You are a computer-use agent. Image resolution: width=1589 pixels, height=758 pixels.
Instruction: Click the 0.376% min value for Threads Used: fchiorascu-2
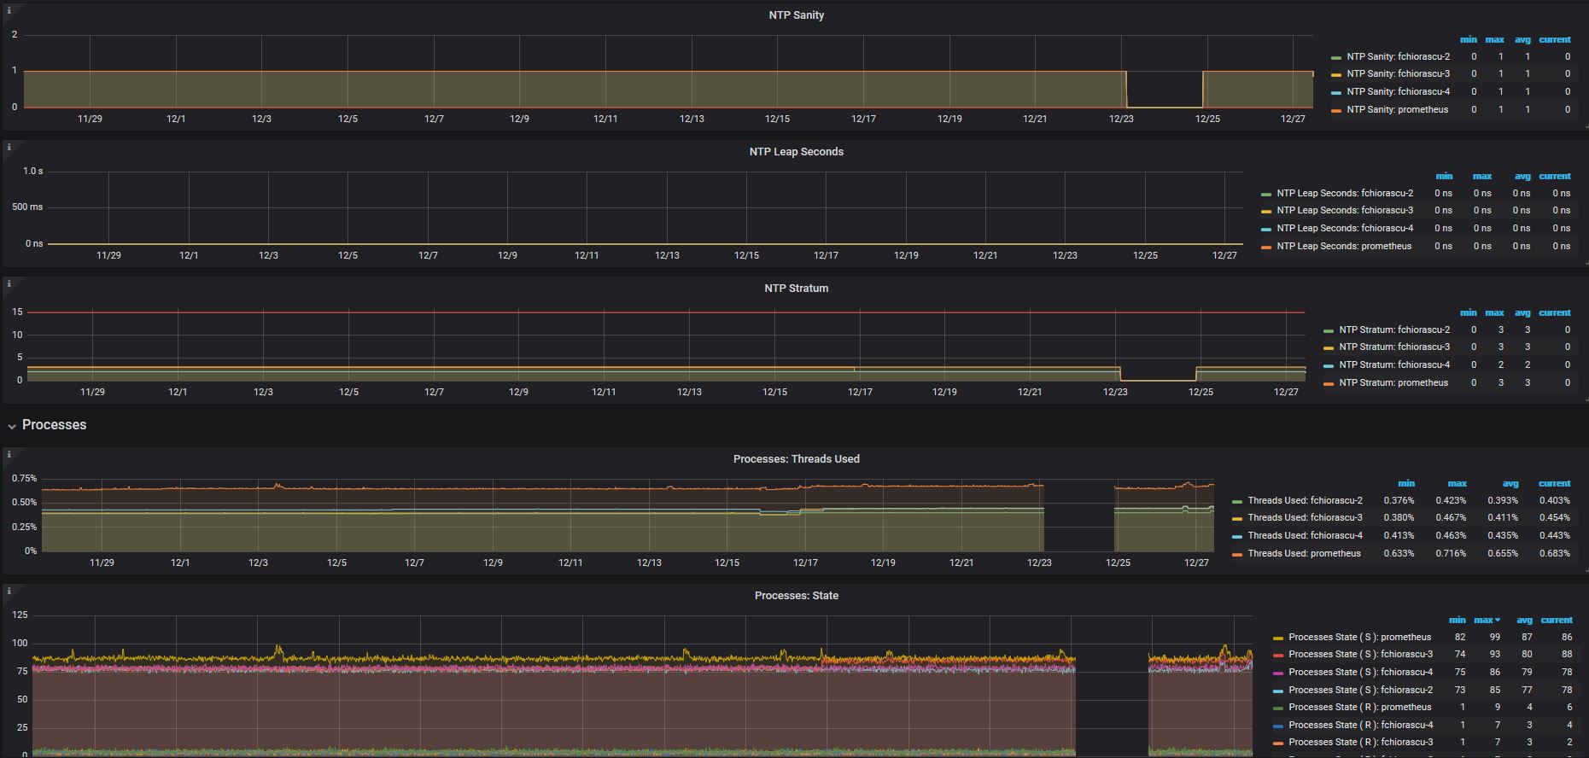1399,501
